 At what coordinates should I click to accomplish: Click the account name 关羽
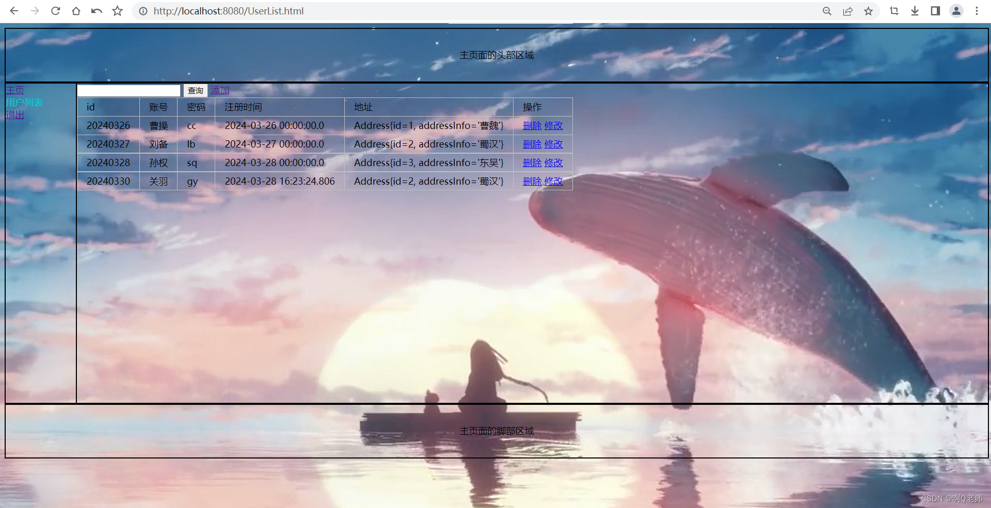(158, 181)
